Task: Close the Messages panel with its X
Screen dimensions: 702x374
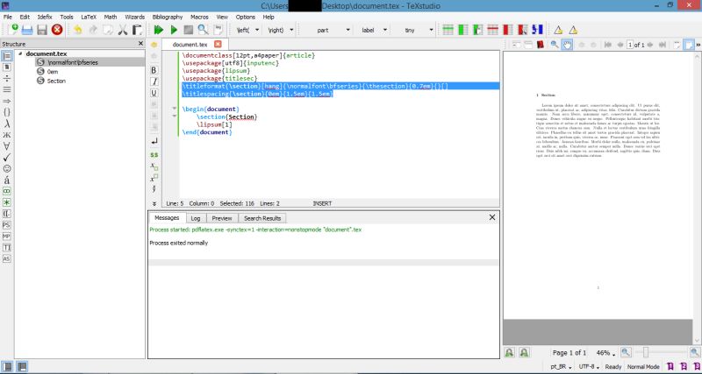Action: 492,217
